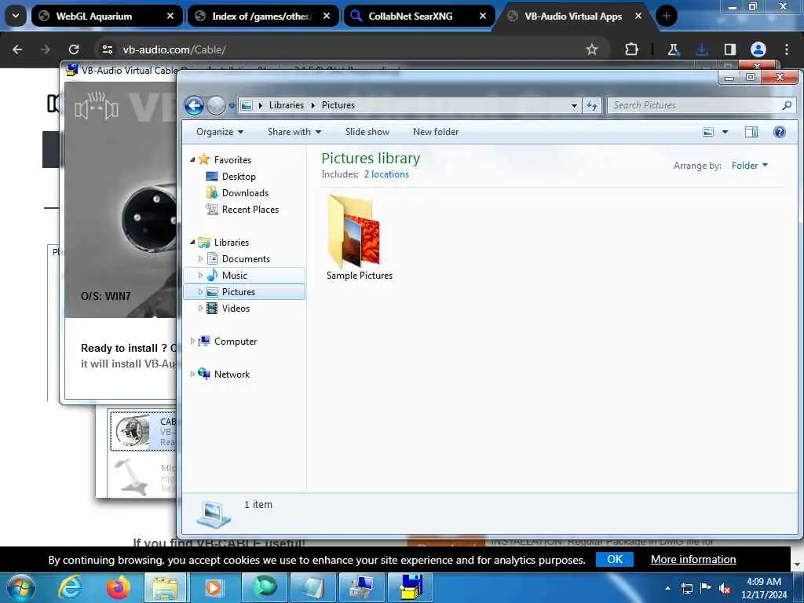
Task: Click the Action Center flag tray icon
Action: click(706, 588)
